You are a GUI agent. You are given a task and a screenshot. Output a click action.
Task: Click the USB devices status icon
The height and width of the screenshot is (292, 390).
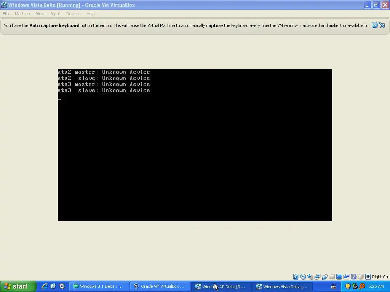pos(324,277)
